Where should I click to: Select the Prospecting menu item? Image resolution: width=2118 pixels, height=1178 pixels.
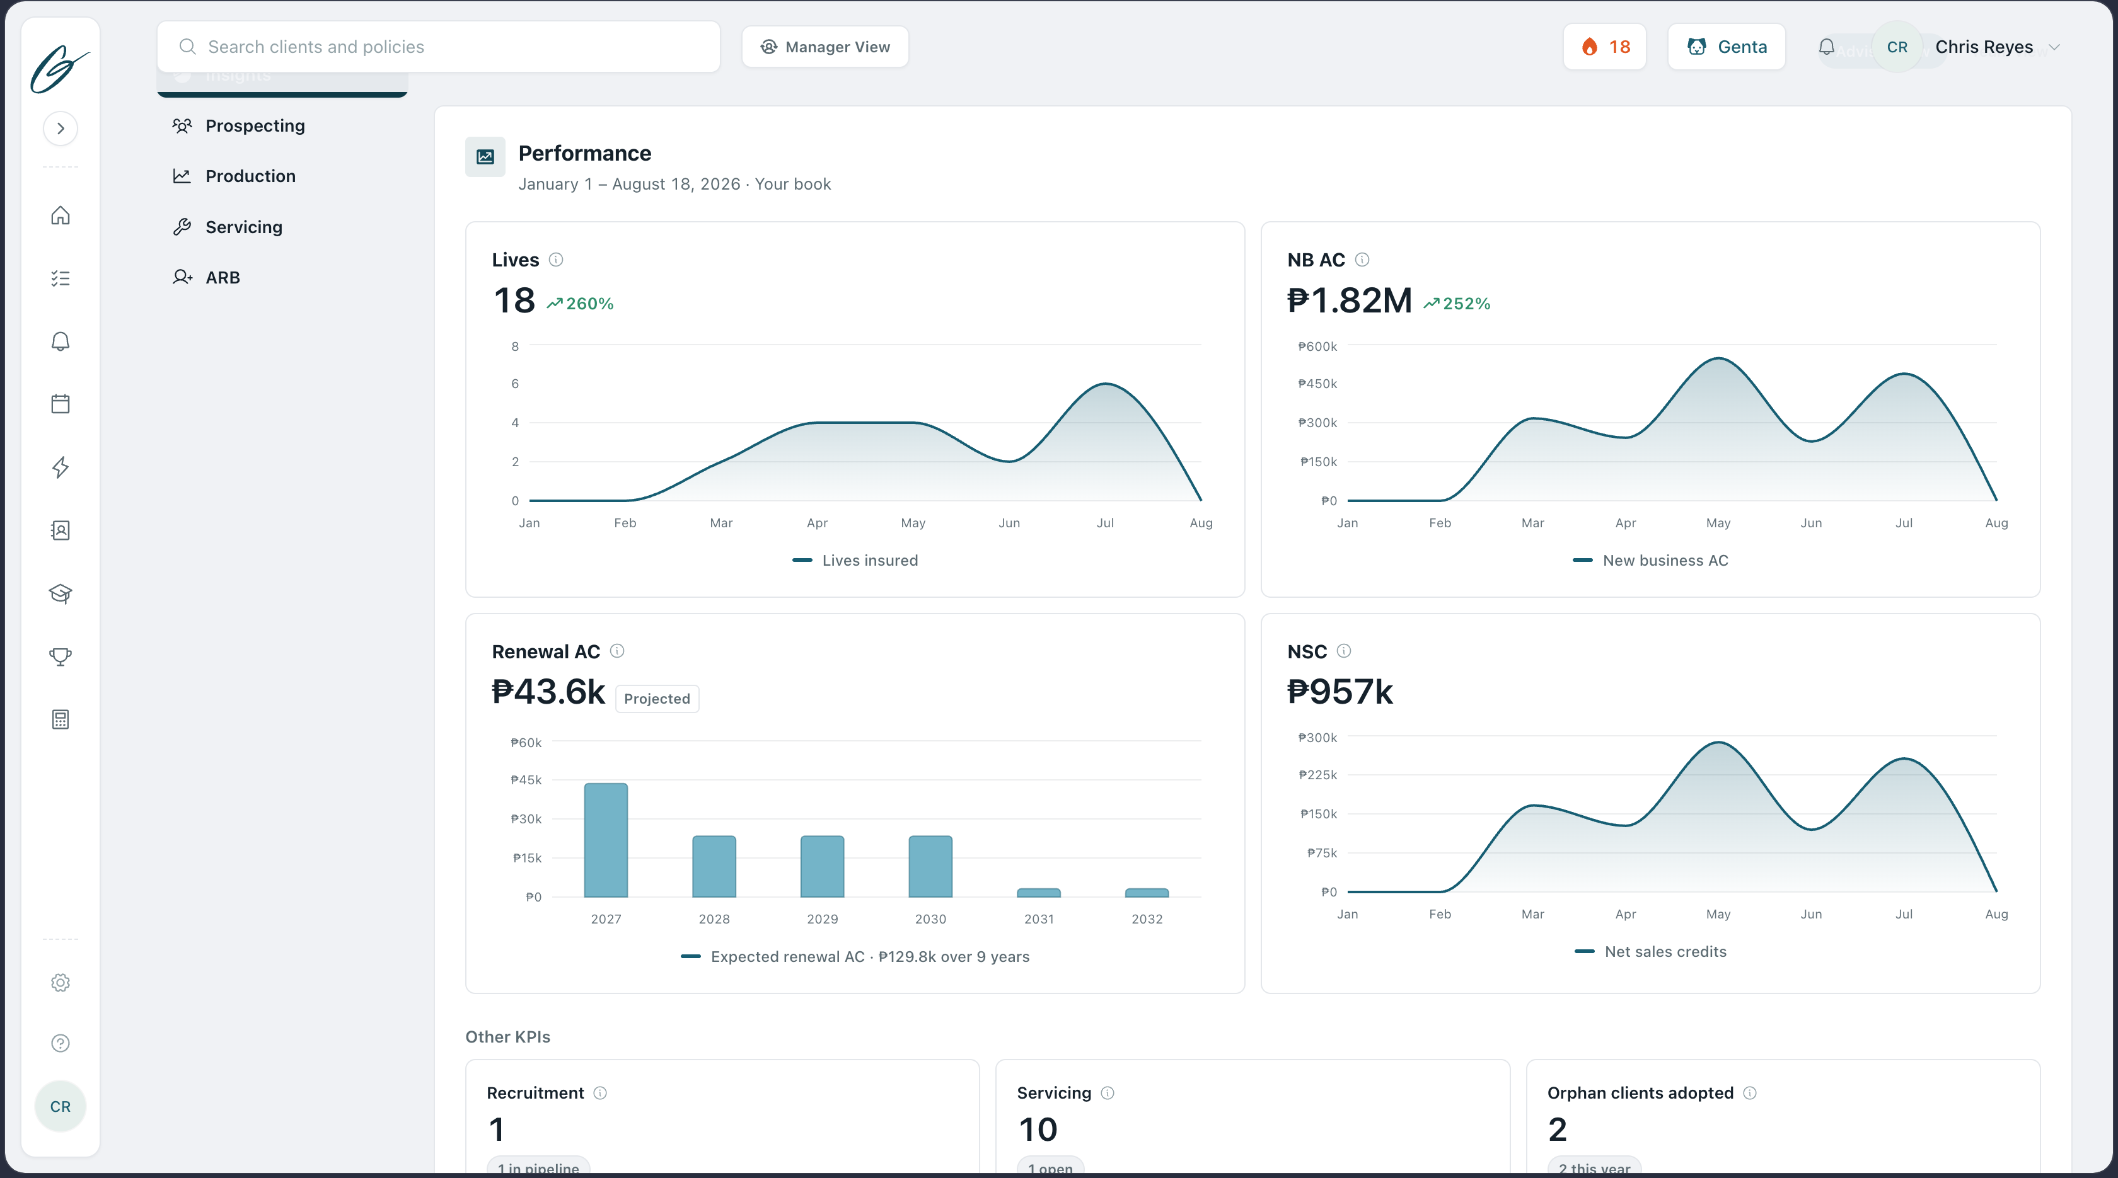point(282,126)
